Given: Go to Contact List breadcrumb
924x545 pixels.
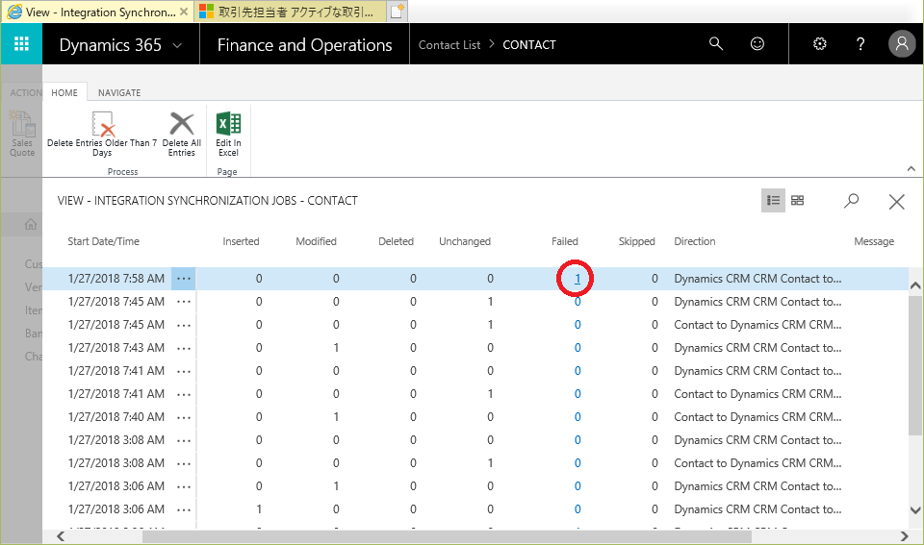Looking at the screenshot, I should [449, 45].
